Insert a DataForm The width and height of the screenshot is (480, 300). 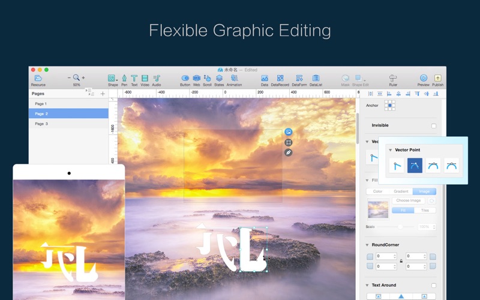(x=299, y=80)
